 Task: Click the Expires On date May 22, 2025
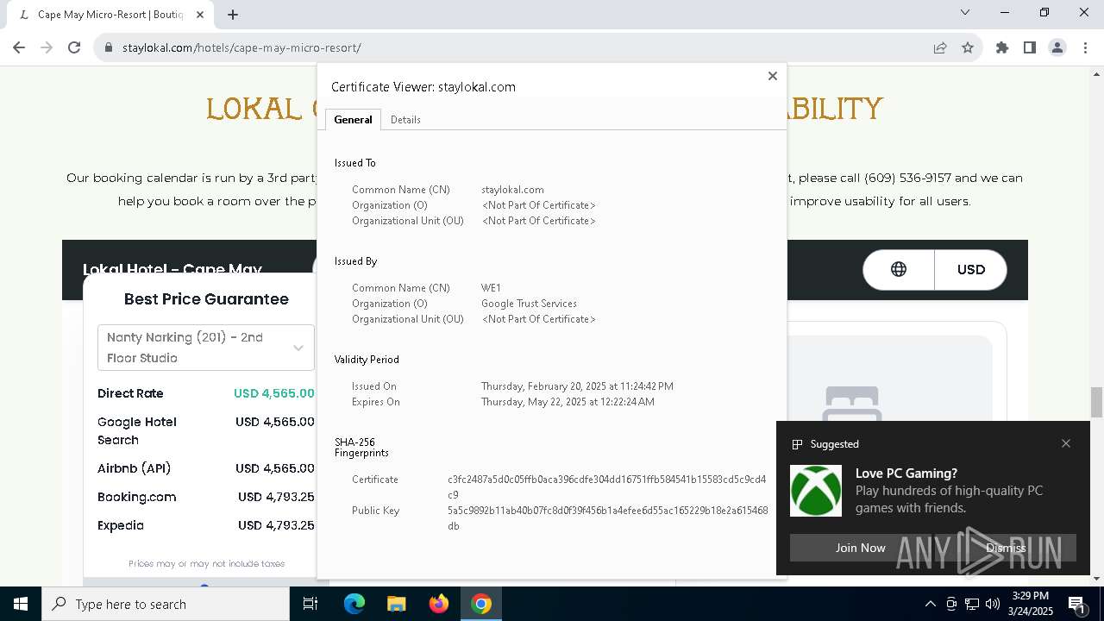568,402
